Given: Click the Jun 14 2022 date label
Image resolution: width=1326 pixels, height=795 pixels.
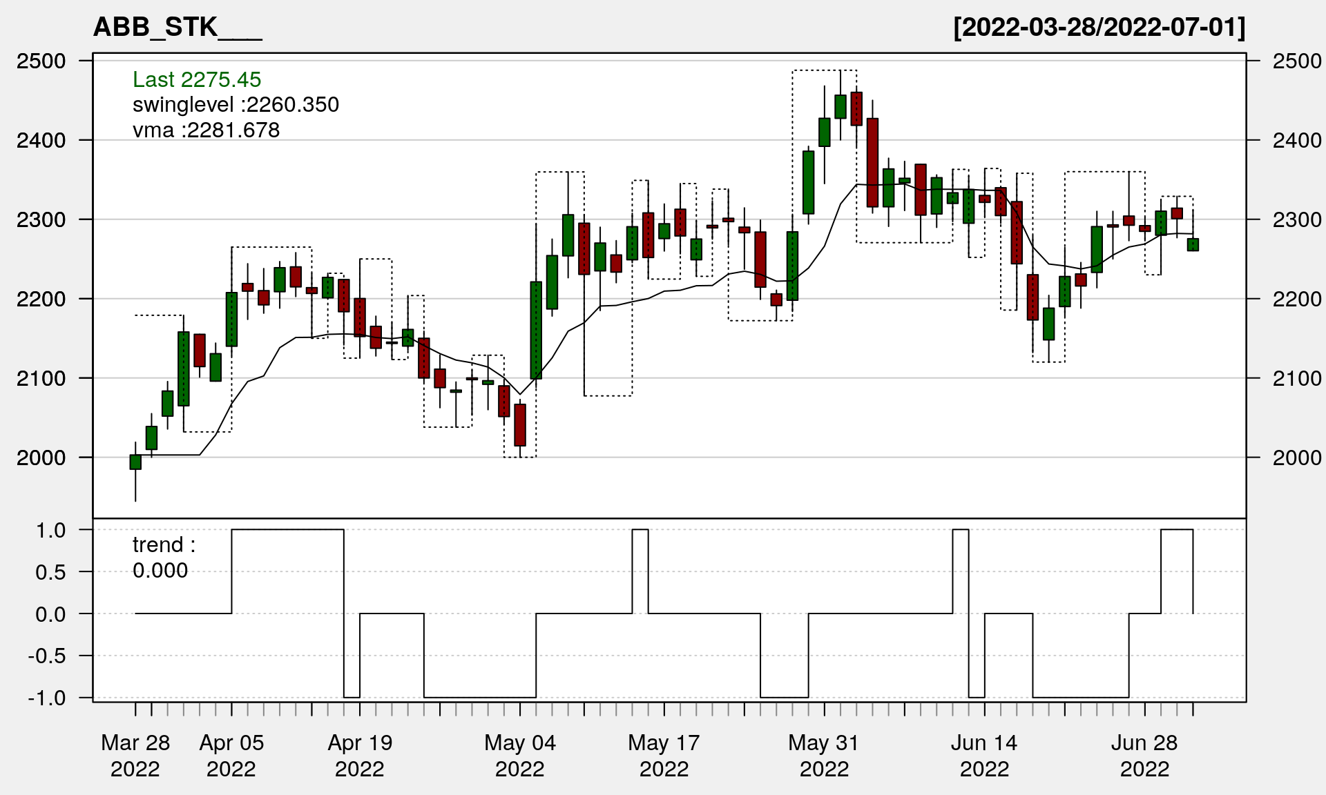Looking at the screenshot, I should (x=984, y=755).
